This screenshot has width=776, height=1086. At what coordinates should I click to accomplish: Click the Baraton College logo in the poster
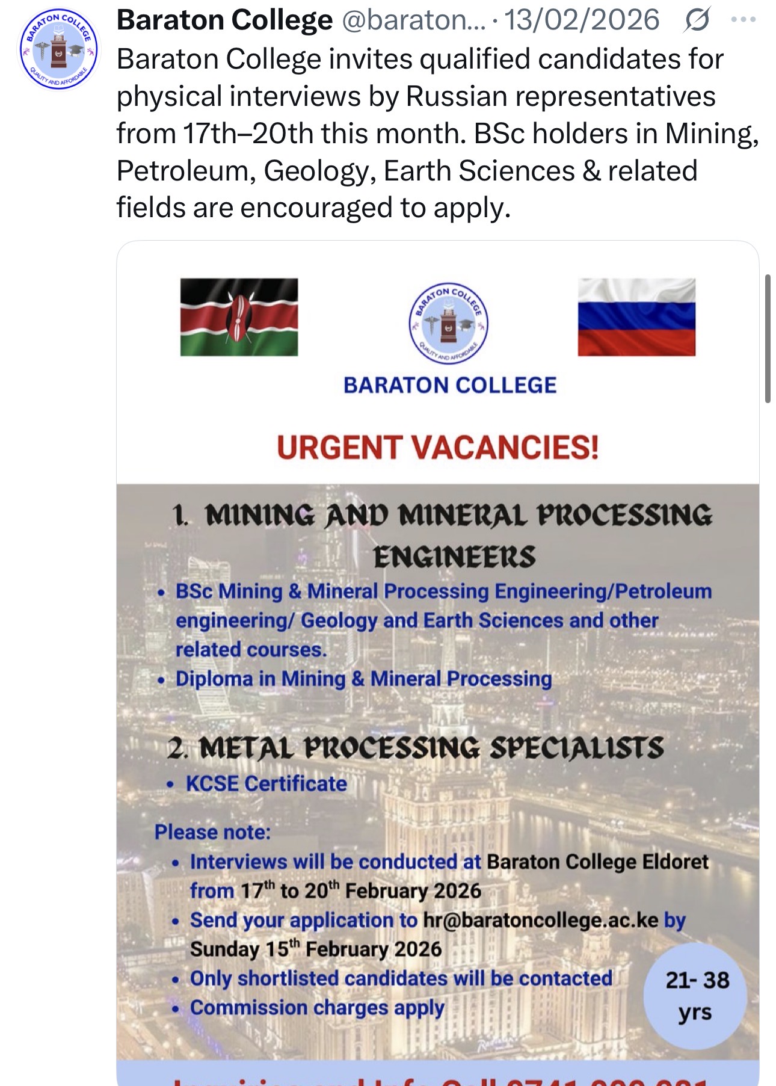click(x=449, y=323)
